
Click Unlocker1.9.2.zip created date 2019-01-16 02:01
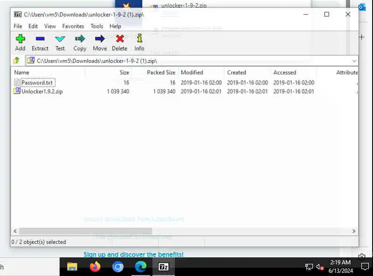point(248,91)
